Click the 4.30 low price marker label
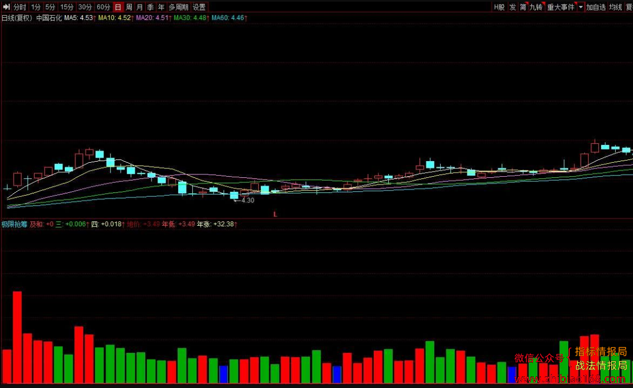The image size is (633, 388). 247,200
